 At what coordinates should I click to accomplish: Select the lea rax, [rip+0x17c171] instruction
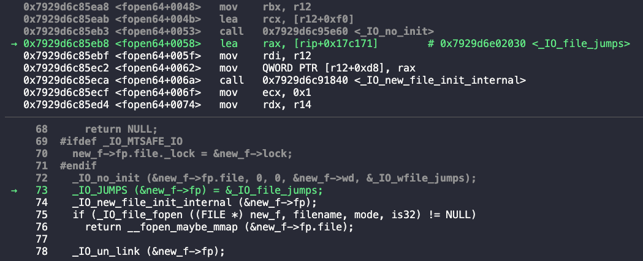[299, 44]
